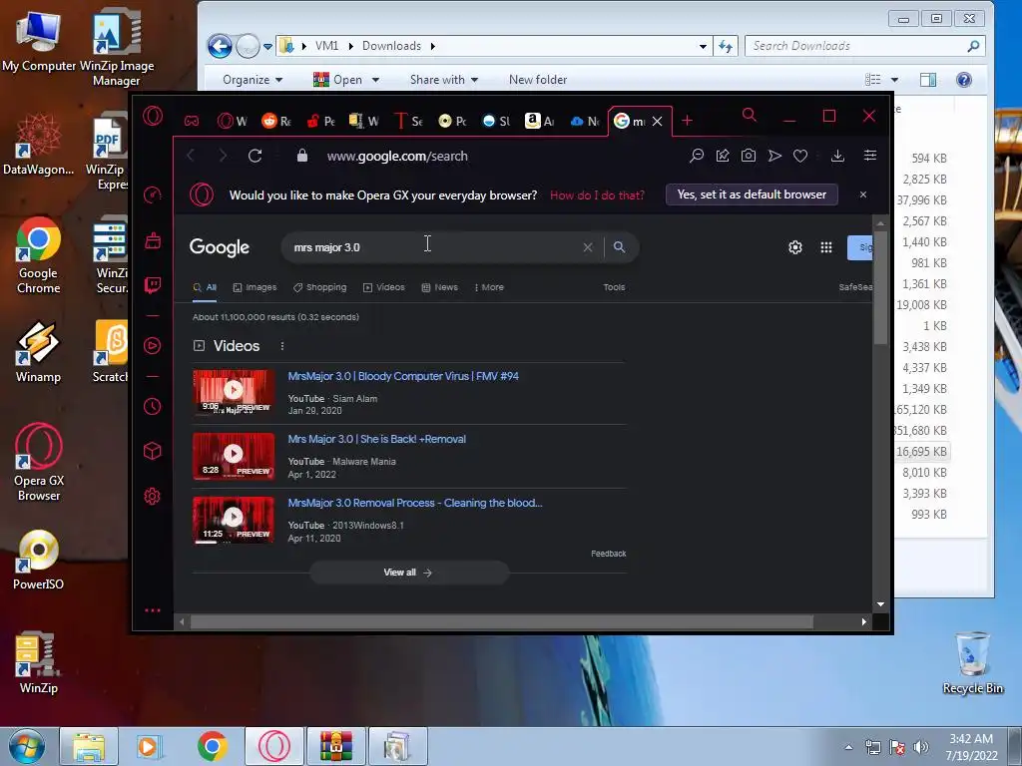Open Chrome from the taskbar

click(x=213, y=746)
